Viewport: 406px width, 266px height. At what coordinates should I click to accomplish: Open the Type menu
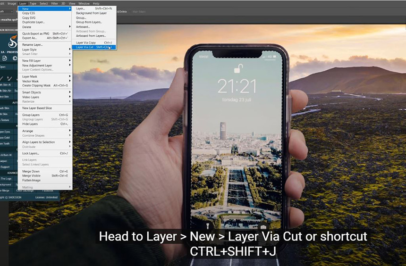coord(33,3)
